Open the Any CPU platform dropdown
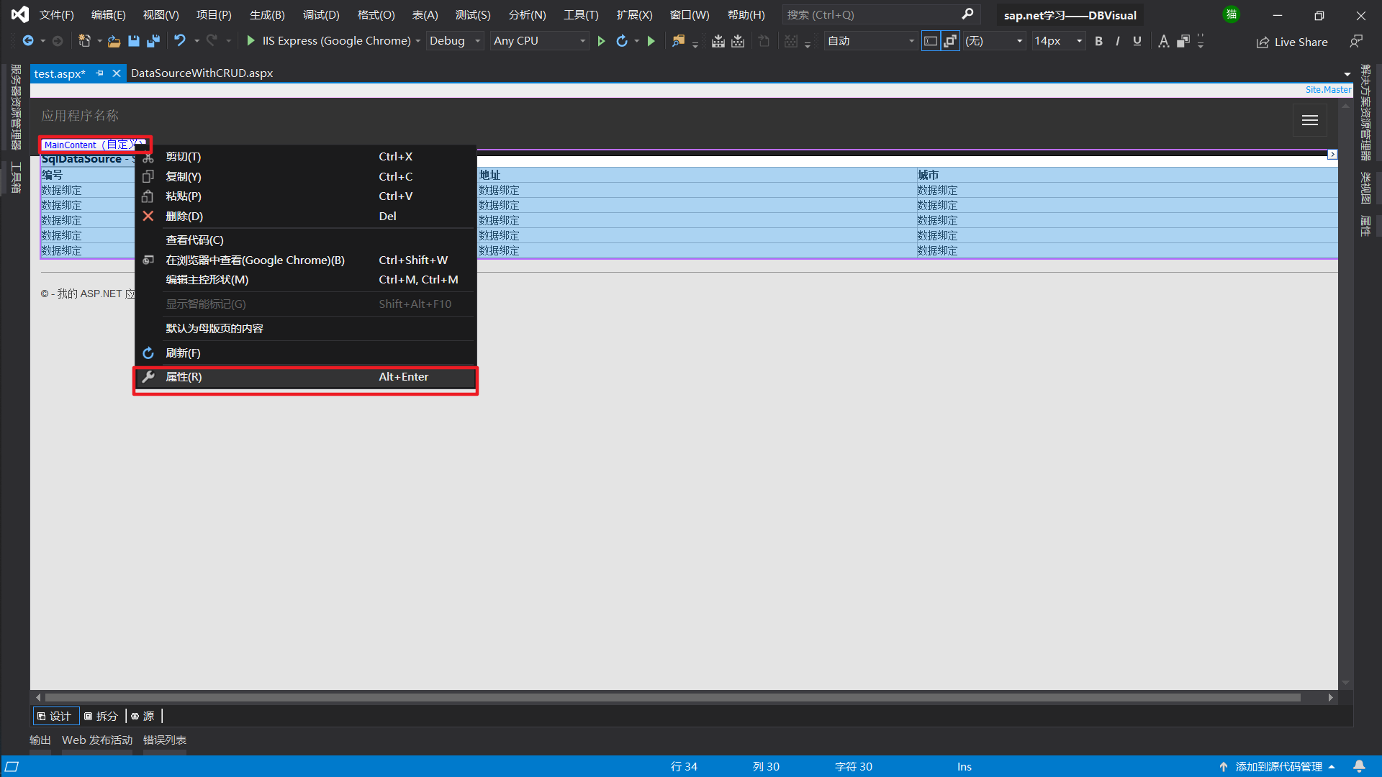 pos(540,41)
